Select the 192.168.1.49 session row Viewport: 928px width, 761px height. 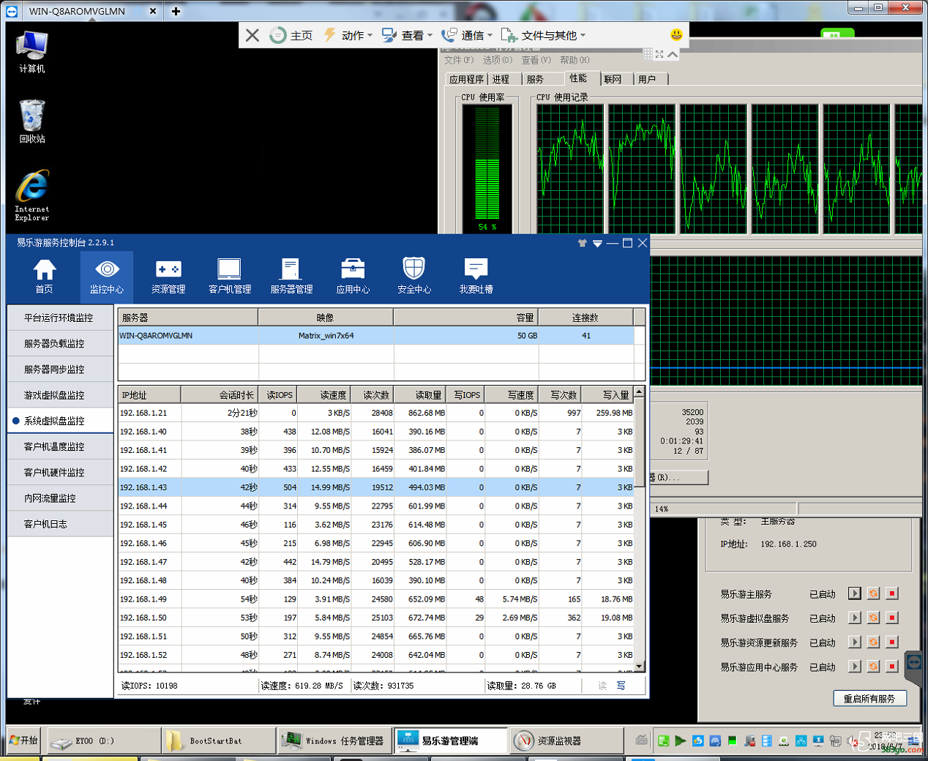pos(376,599)
